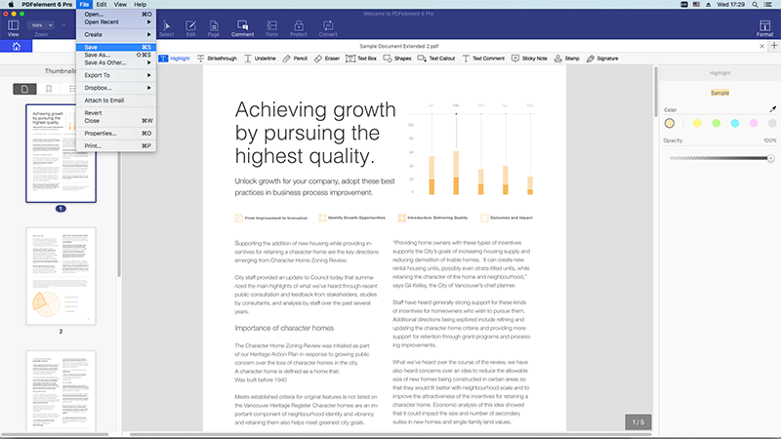Choose Properties... in File menu
The width and height of the screenshot is (781, 439).
[116, 134]
